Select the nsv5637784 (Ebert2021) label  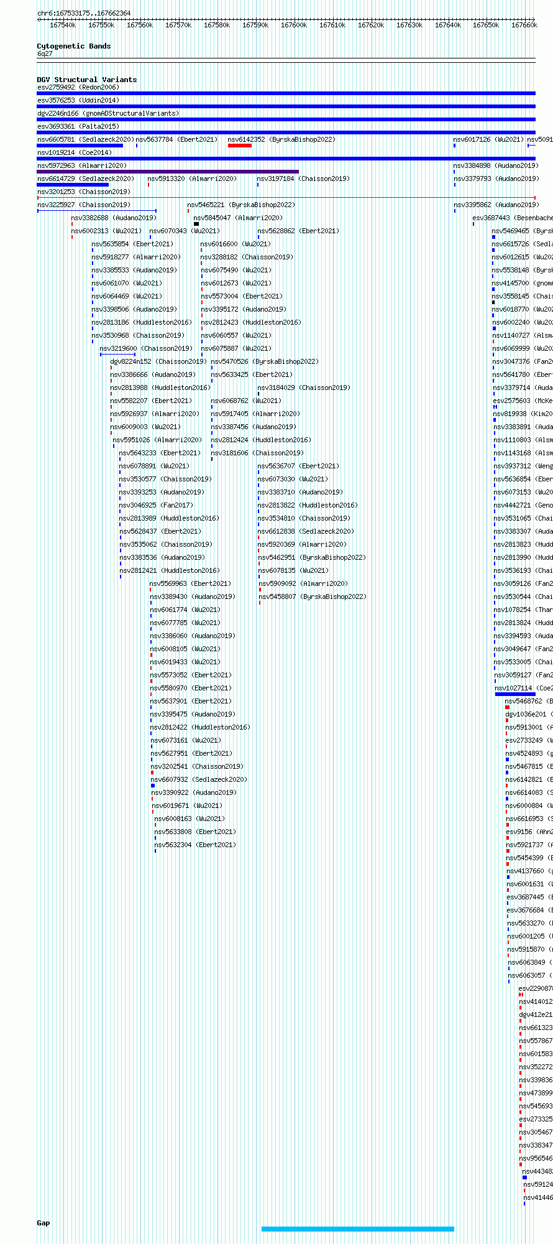pyautogui.click(x=176, y=139)
